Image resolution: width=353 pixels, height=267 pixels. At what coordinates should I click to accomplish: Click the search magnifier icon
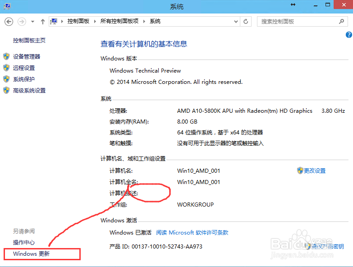341,22
